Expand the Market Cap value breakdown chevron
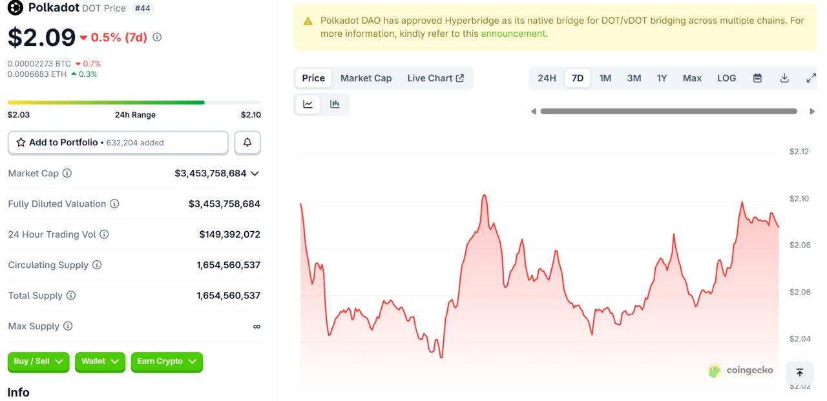 coord(255,173)
